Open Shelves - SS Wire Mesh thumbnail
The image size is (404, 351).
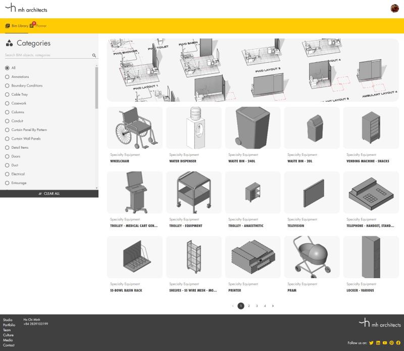click(x=194, y=257)
